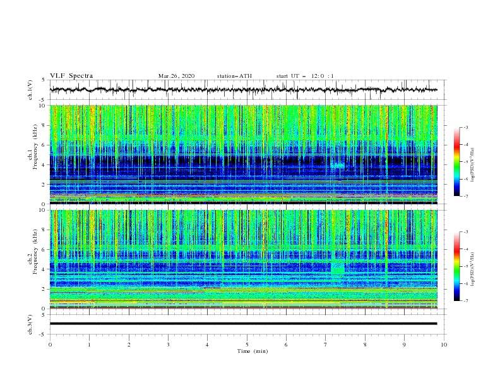Click the "start UT = 12:0 :1" text
Viewport: 500px width, 387px height.
[x=305, y=76]
